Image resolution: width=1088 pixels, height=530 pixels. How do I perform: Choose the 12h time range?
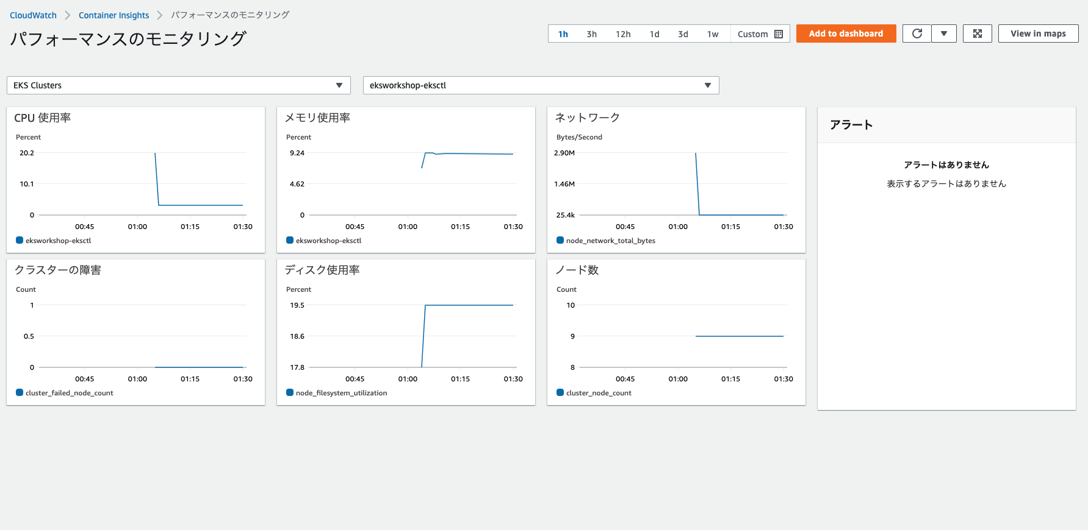click(x=622, y=34)
